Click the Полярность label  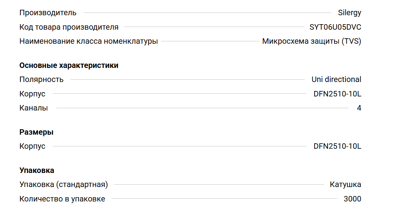(41, 80)
